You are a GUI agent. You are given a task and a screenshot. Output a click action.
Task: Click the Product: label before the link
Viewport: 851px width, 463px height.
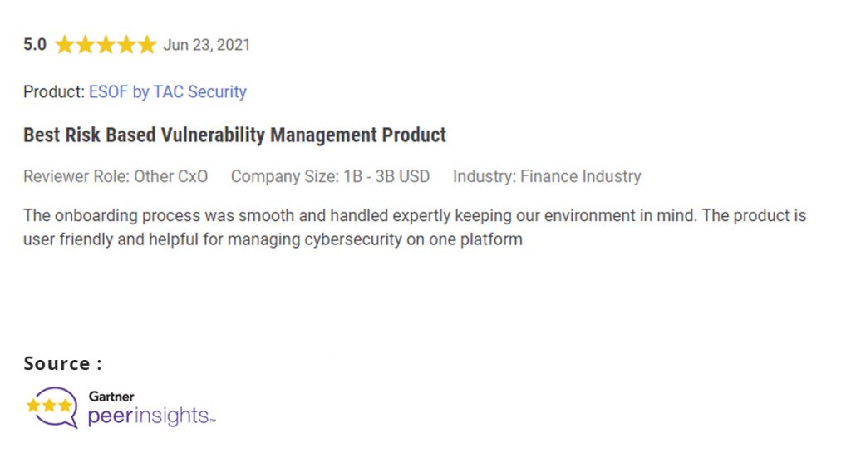pos(54,91)
